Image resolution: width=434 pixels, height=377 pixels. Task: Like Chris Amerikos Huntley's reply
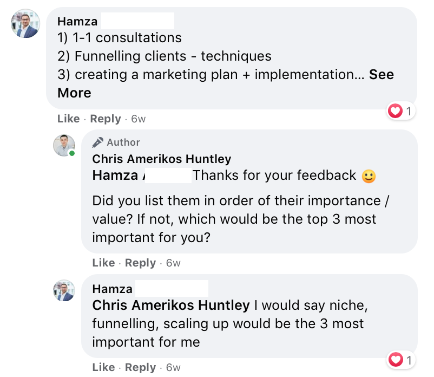click(103, 263)
